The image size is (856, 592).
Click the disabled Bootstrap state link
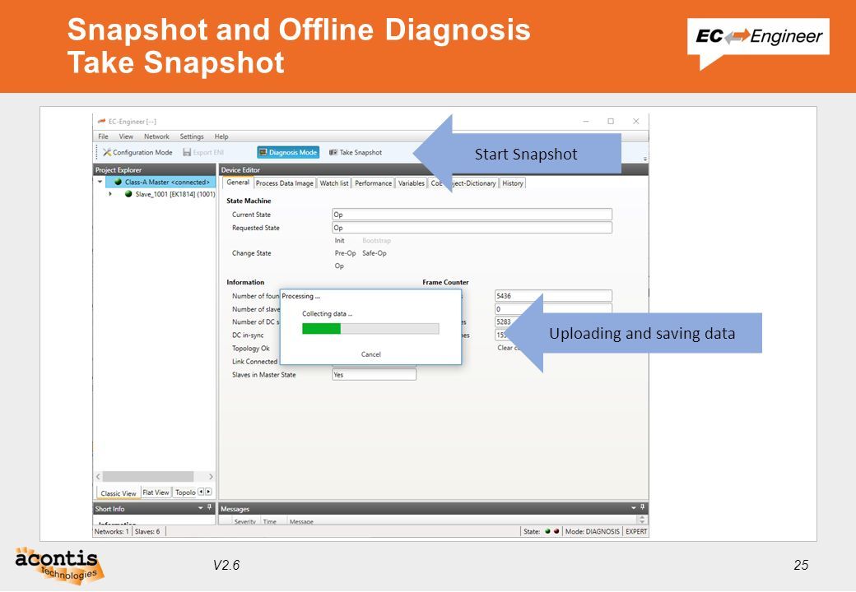tap(377, 240)
